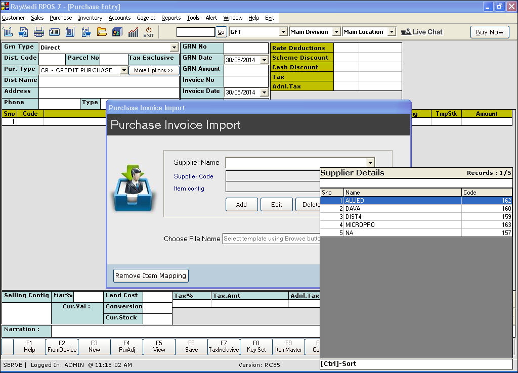
Task: Expand the Pur. Type dropdown arrow
Action: coord(124,70)
